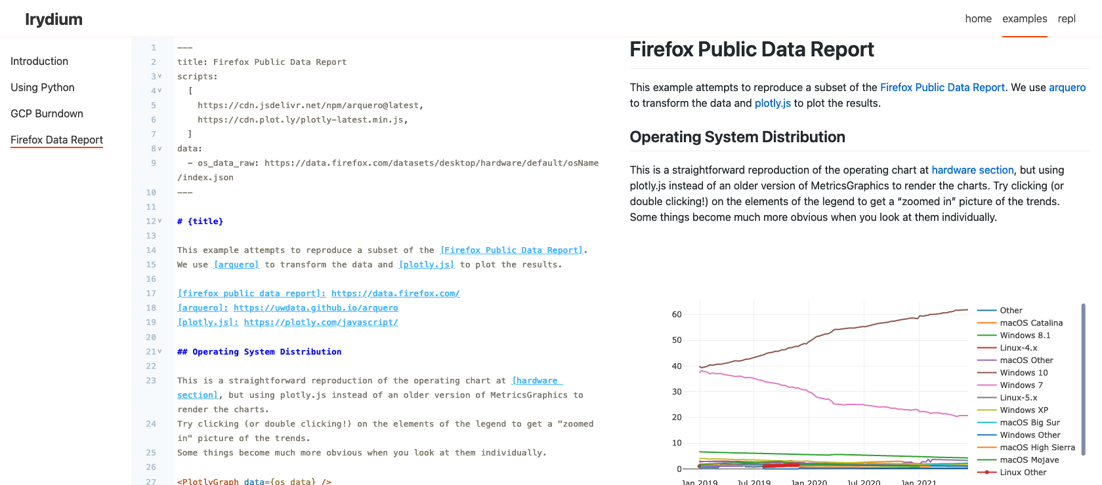1102x485 pixels.
Task: Collapse the data block fold on line 8
Action: click(159, 149)
